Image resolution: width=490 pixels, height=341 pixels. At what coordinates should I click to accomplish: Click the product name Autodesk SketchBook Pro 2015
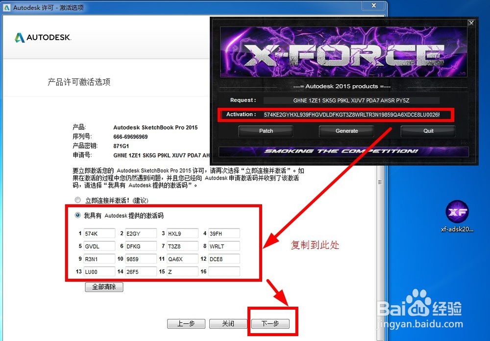pyautogui.click(x=155, y=128)
